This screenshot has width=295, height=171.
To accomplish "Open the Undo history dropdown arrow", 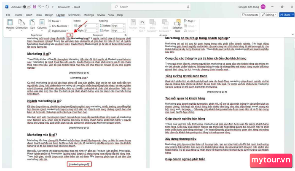I will pyautogui.click(x=43, y=7).
